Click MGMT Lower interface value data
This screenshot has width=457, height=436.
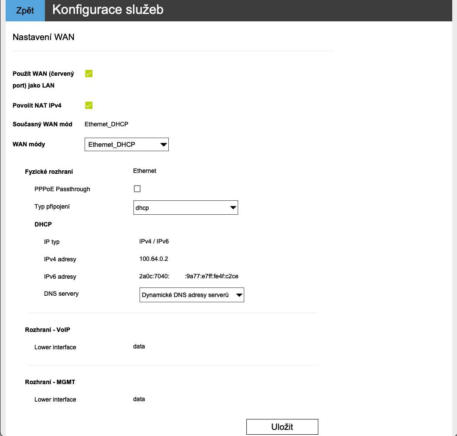click(139, 399)
